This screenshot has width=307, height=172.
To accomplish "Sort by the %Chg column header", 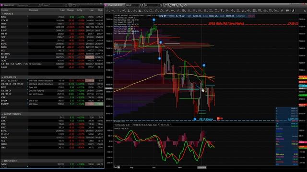I will 80,10.
